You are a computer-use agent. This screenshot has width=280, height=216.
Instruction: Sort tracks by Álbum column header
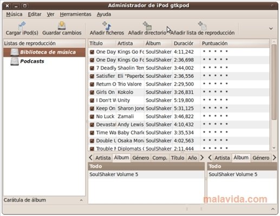tap(158, 43)
